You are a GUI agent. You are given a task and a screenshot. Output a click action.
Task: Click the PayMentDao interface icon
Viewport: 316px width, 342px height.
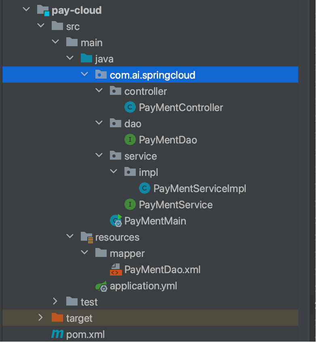pos(130,139)
